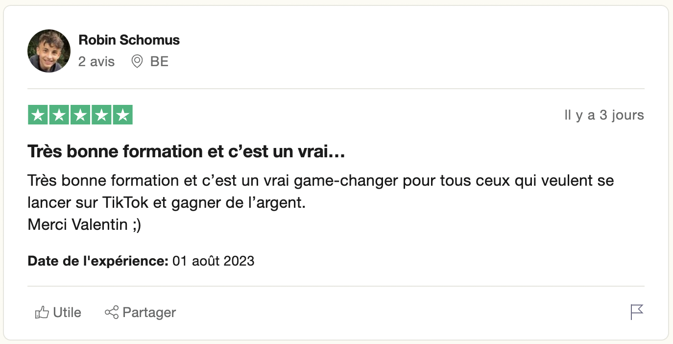The image size is (673, 344).
Task: Click the "2 avis" review count
Action: coord(96,62)
